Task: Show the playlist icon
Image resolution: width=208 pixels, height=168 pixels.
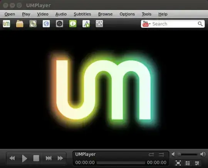Action: point(188,163)
